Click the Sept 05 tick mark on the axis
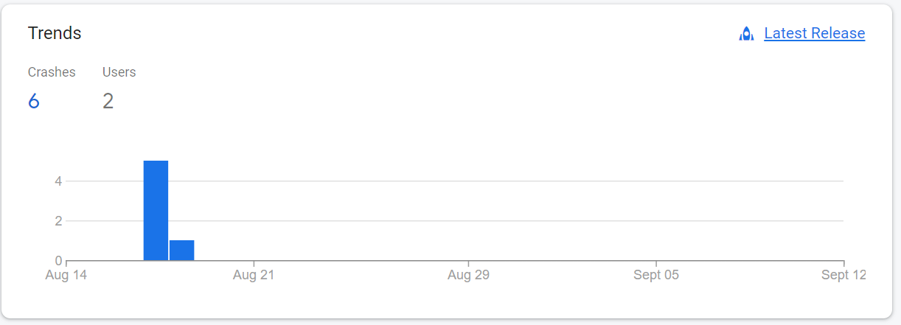The width and height of the screenshot is (901, 325). click(x=656, y=263)
